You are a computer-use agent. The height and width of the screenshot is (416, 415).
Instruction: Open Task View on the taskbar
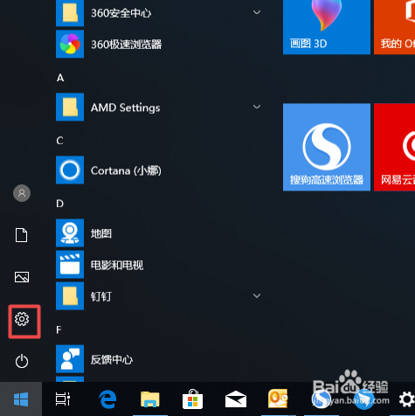tap(63, 399)
